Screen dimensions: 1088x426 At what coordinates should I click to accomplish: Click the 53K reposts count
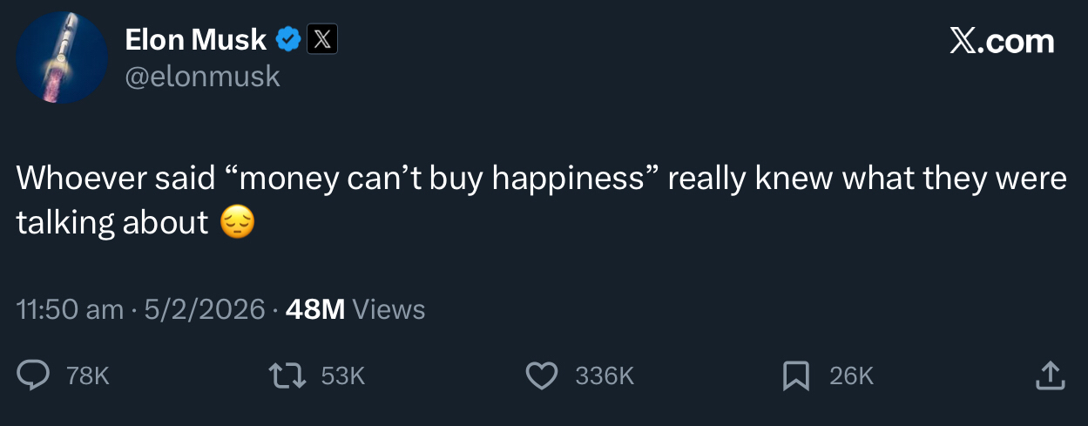(342, 375)
